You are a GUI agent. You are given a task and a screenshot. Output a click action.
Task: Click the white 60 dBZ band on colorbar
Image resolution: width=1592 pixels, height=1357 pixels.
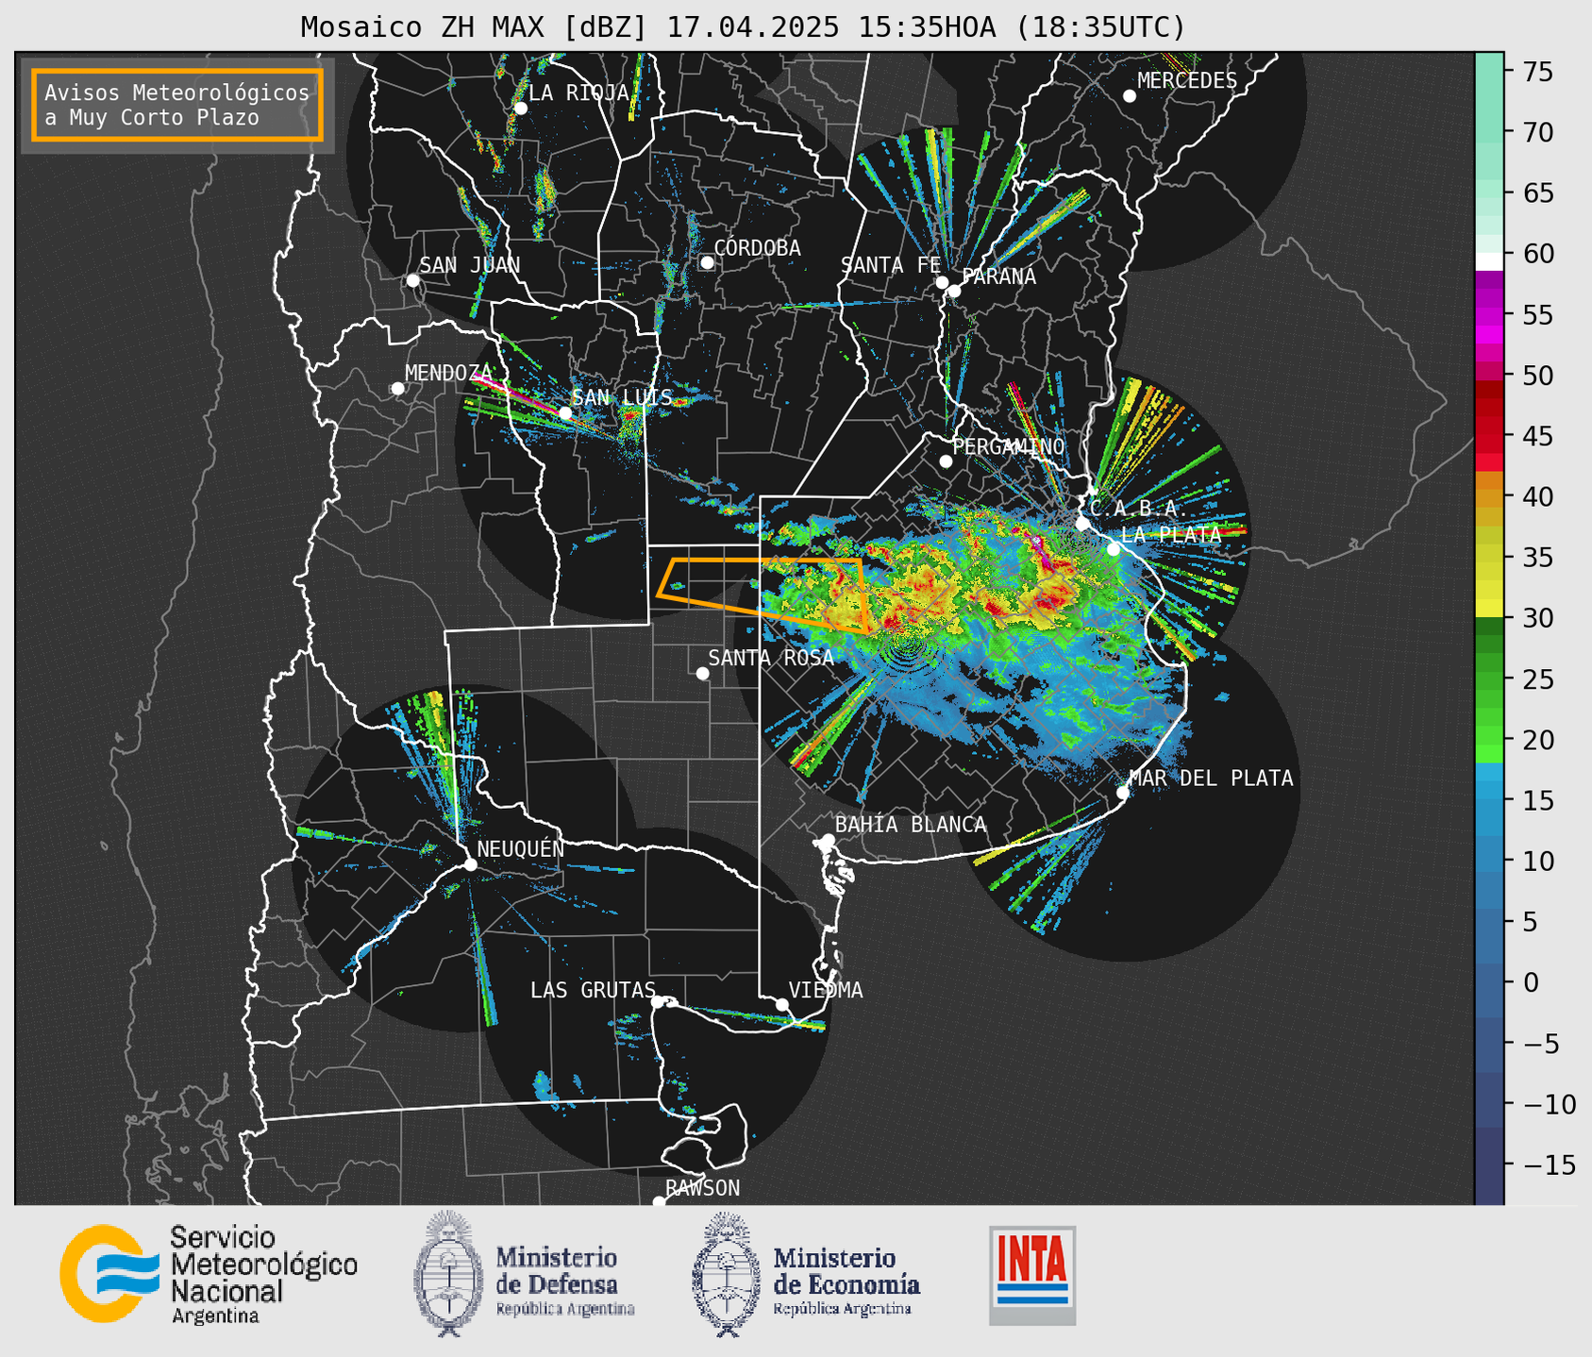point(1489,261)
